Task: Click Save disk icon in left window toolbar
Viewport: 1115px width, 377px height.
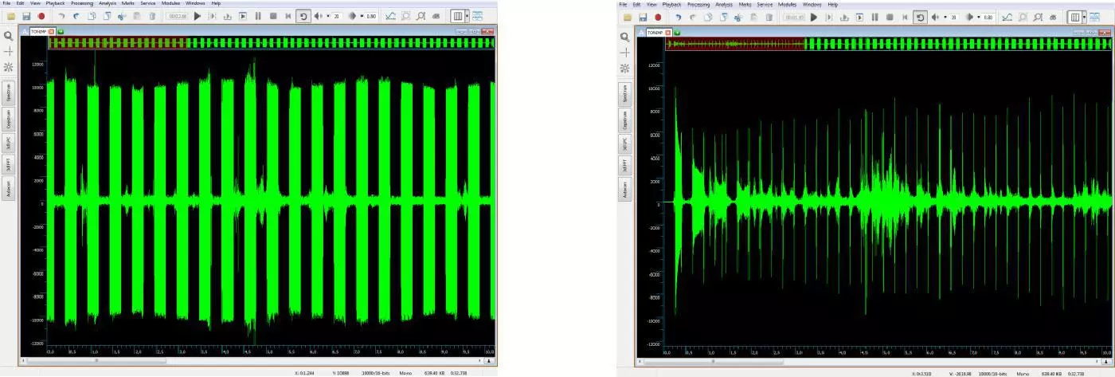Action: (x=26, y=16)
